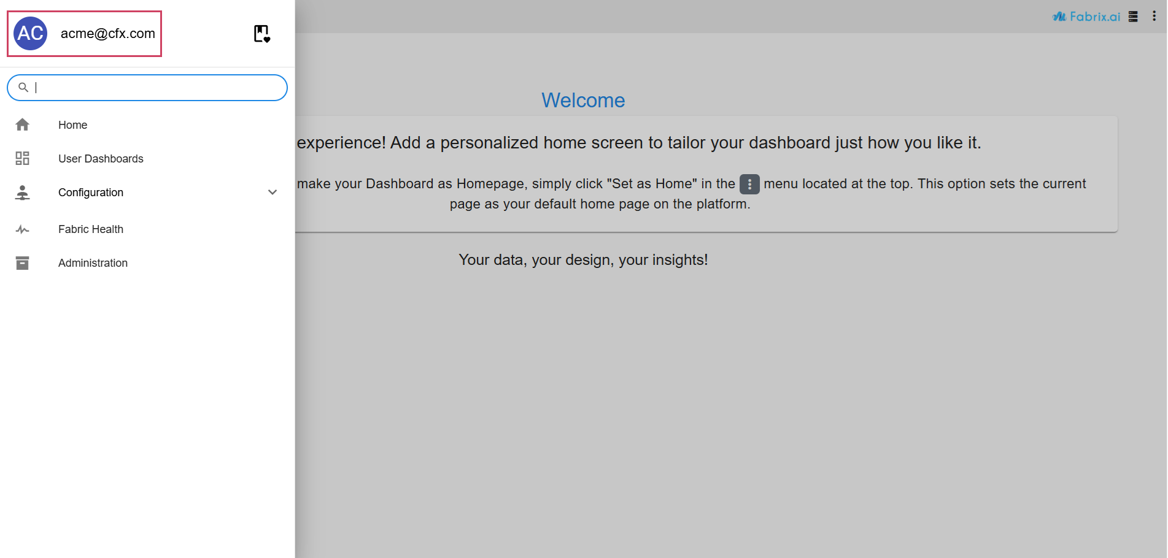Open the acme@cfx.com account name
The image size is (1168, 558).
107,34
